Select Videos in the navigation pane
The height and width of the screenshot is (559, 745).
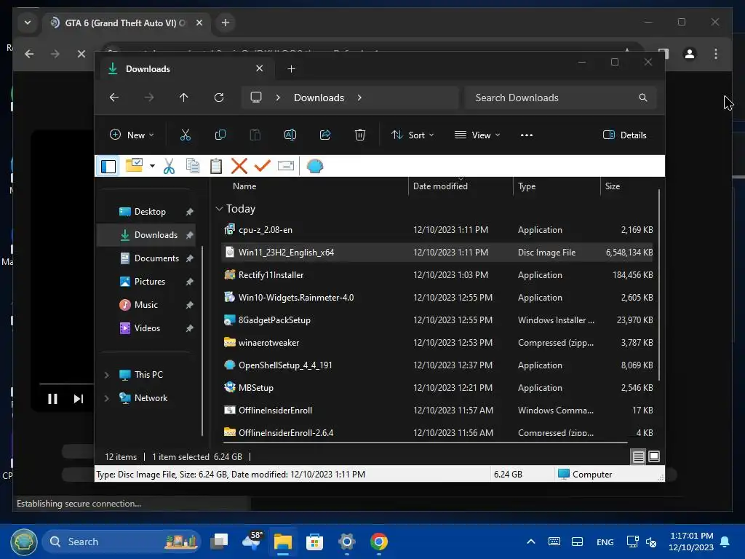pyautogui.click(x=146, y=328)
